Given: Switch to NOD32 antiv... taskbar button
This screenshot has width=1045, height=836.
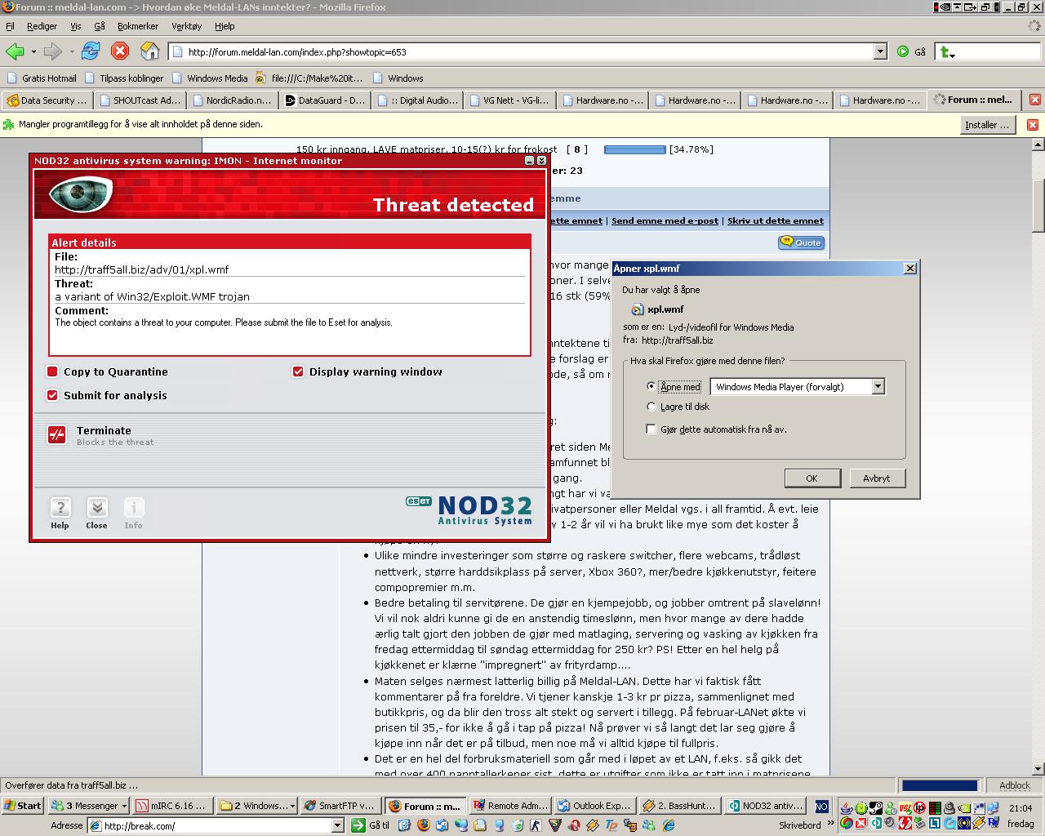Looking at the screenshot, I should (x=765, y=806).
